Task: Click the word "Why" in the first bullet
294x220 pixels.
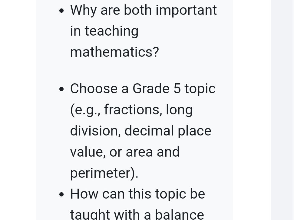Action: pos(84,11)
